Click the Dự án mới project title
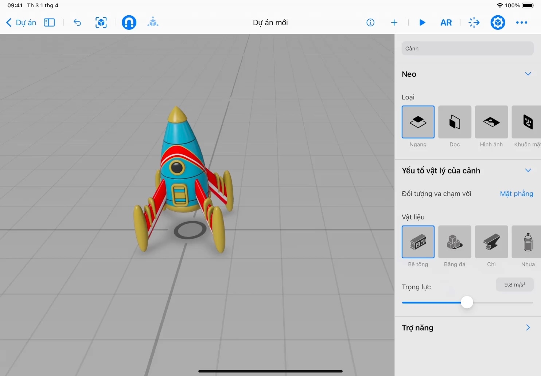 point(270,23)
